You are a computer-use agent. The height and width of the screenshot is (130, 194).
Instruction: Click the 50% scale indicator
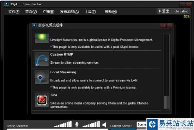tap(187, 17)
